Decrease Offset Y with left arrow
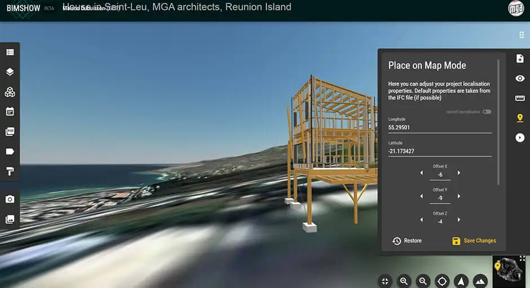 [422, 196]
